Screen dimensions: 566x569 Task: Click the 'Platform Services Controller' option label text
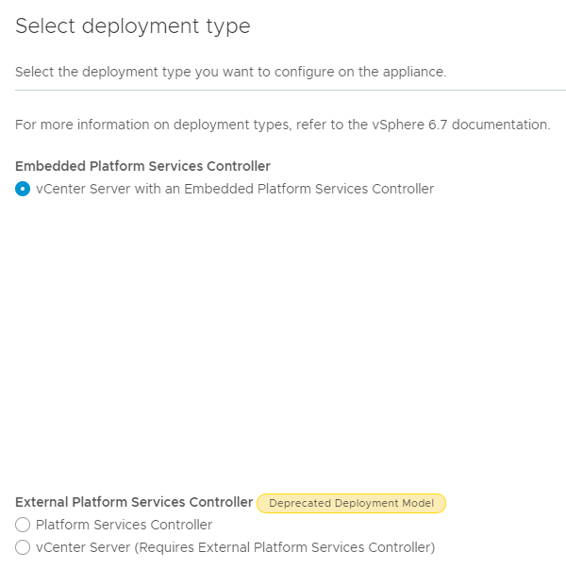click(124, 525)
